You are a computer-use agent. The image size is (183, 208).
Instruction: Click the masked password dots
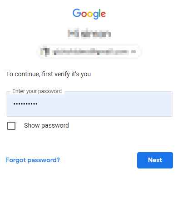(x=25, y=104)
